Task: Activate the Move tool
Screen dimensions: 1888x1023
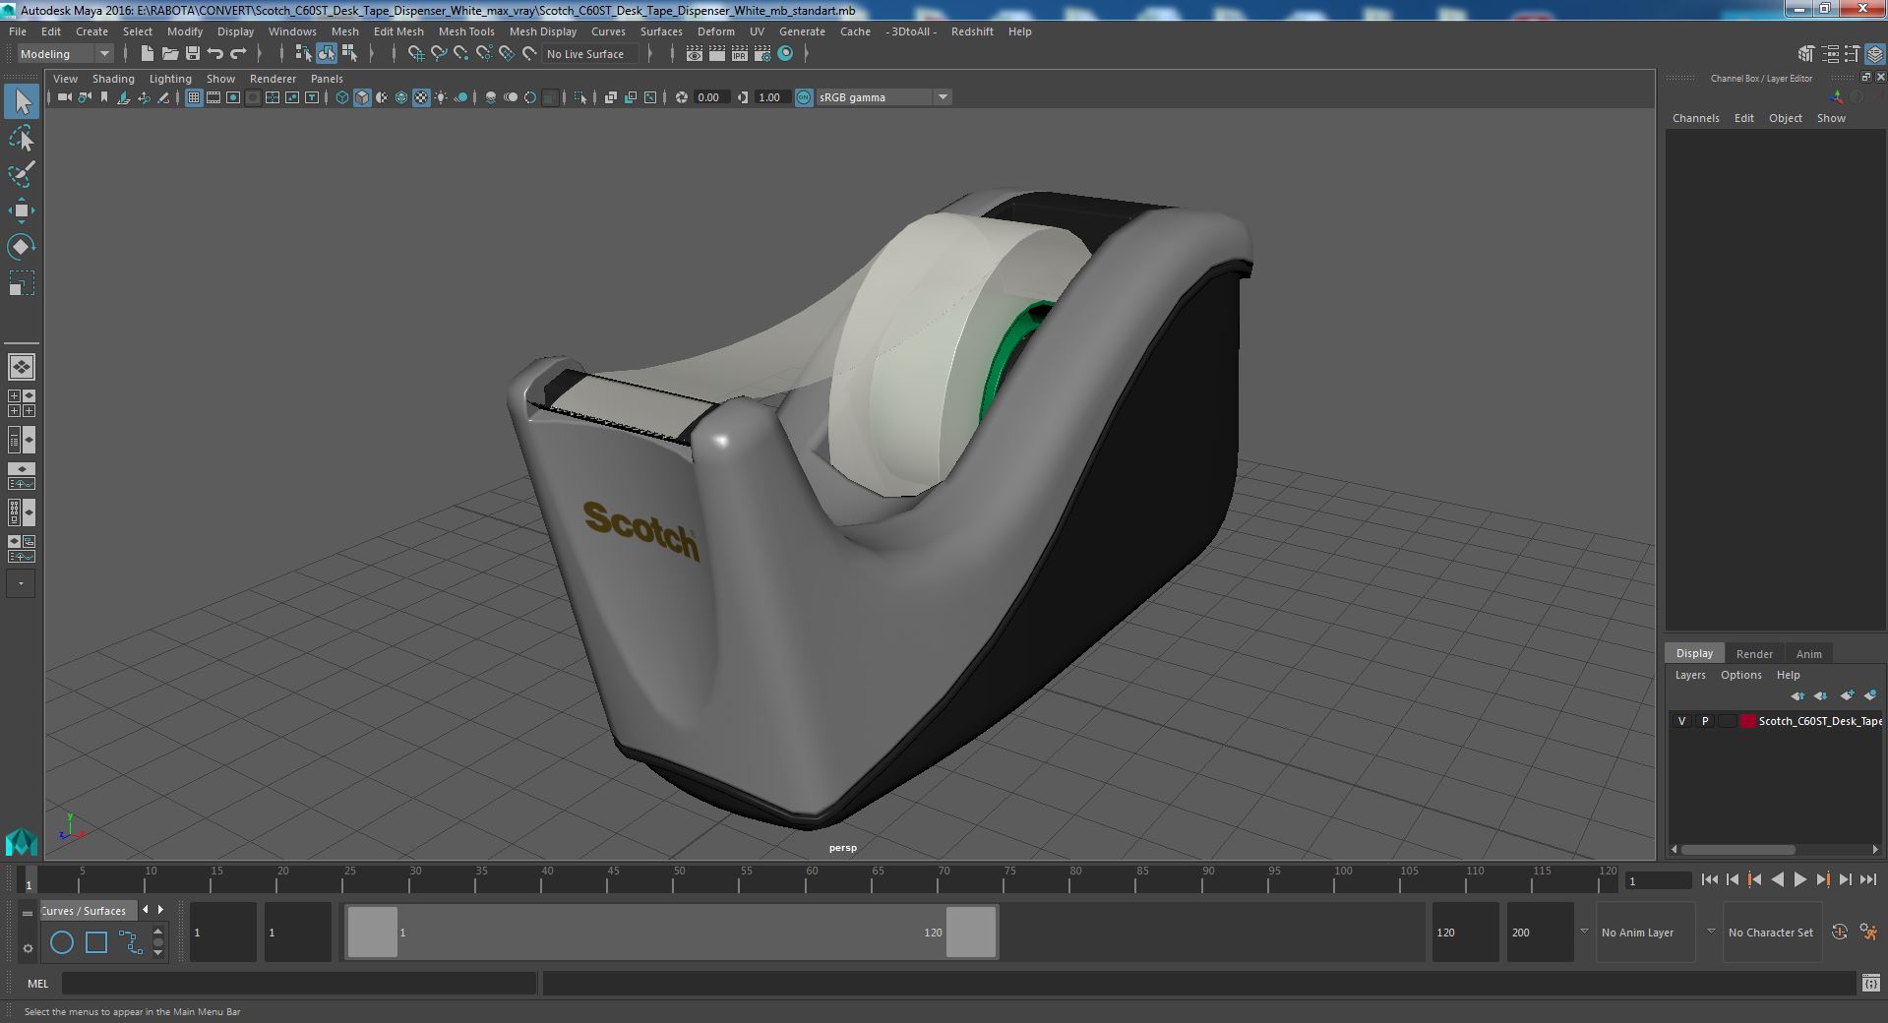Action: [x=22, y=211]
